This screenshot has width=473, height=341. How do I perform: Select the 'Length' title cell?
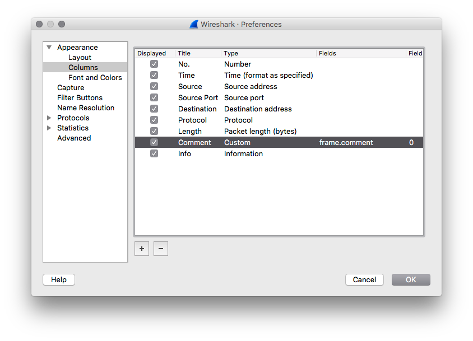[190, 131]
